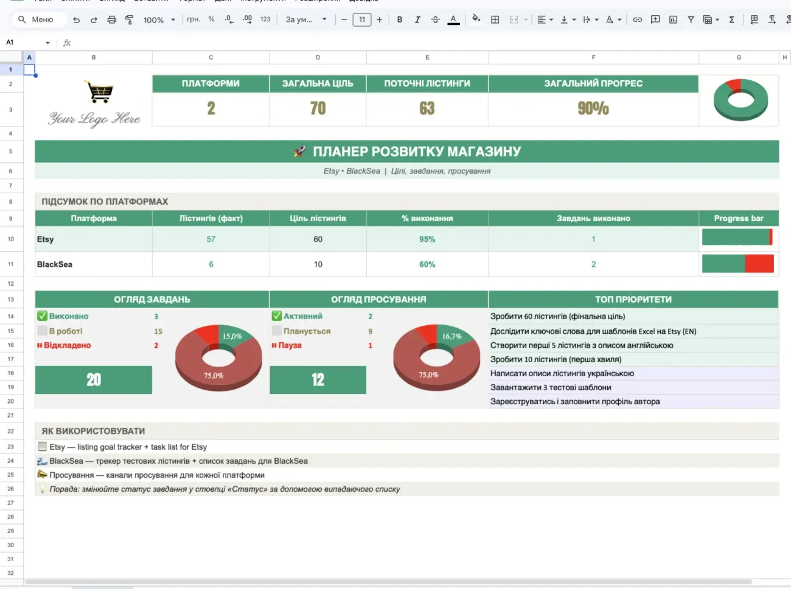
Task: Click the total tasks cell showing 20
Action: pyautogui.click(x=94, y=380)
